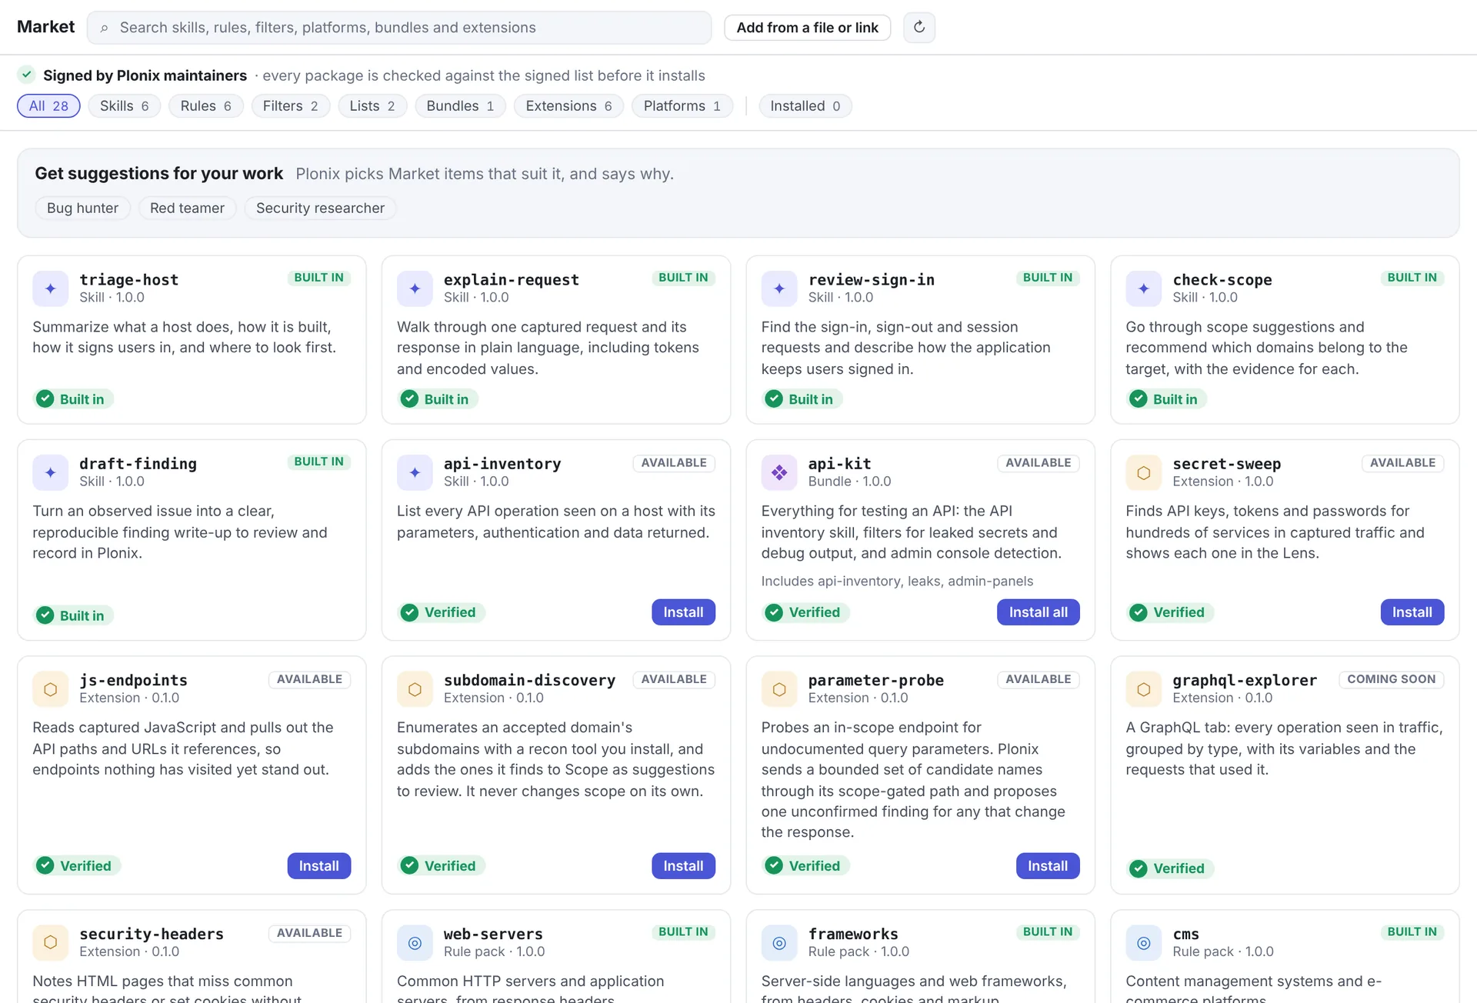The width and height of the screenshot is (1477, 1003).
Task: Click Install all for api-kit
Action: (x=1038, y=612)
